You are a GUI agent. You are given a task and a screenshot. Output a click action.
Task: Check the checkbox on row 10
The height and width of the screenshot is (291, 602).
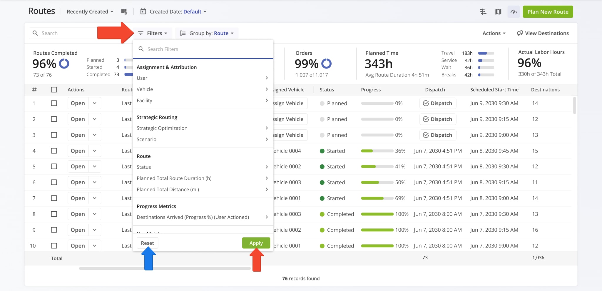(54, 245)
